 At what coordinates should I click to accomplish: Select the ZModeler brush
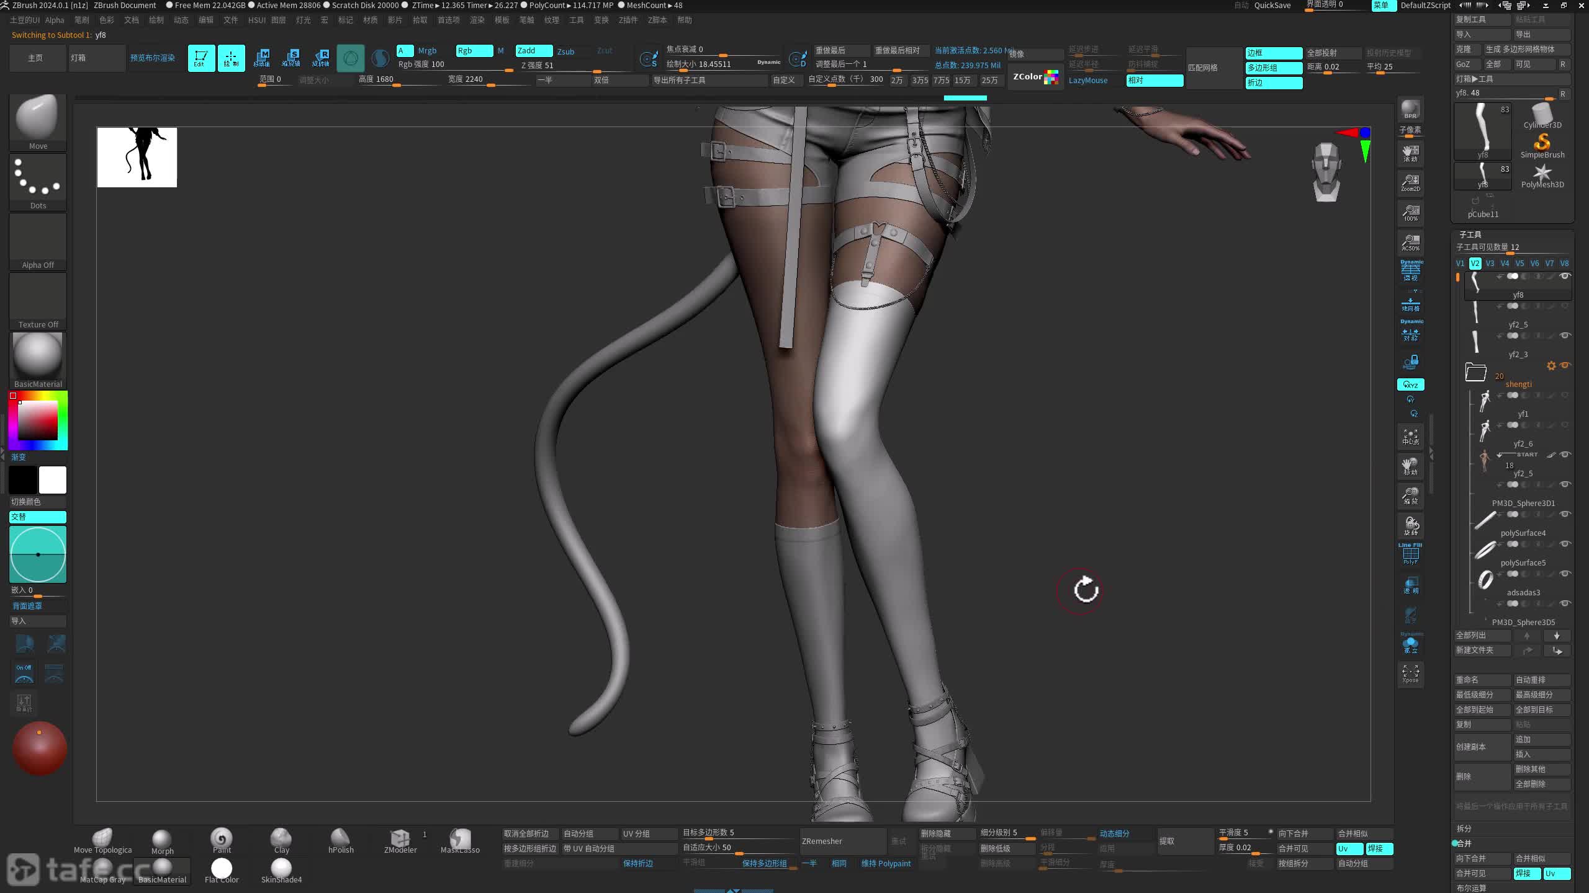coord(400,841)
